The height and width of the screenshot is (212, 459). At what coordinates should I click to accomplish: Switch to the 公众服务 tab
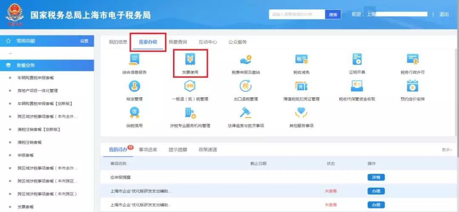(x=238, y=42)
